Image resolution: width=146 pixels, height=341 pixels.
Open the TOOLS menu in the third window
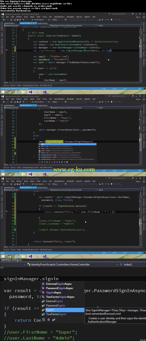point(44,181)
